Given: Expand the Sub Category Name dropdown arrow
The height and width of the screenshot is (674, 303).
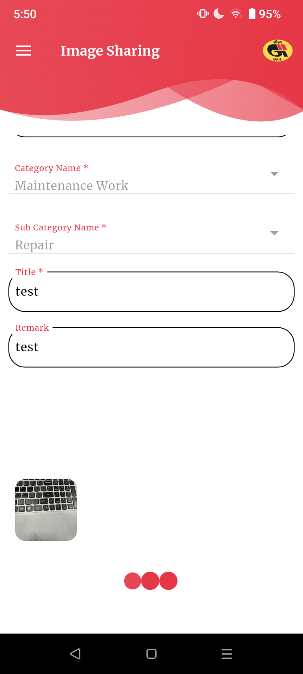Looking at the screenshot, I should click(x=274, y=233).
